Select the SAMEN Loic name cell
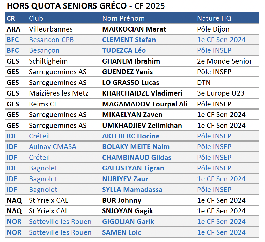 (122, 232)
